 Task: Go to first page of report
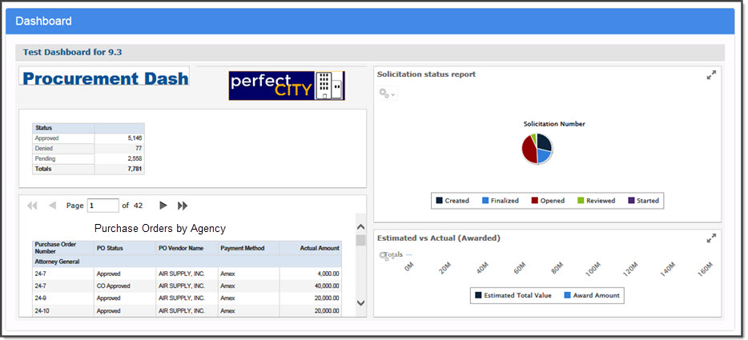[33, 206]
